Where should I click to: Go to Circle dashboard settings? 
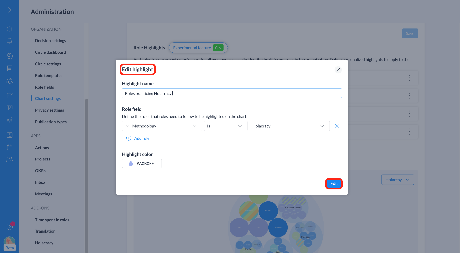pyautogui.click(x=50, y=52)
